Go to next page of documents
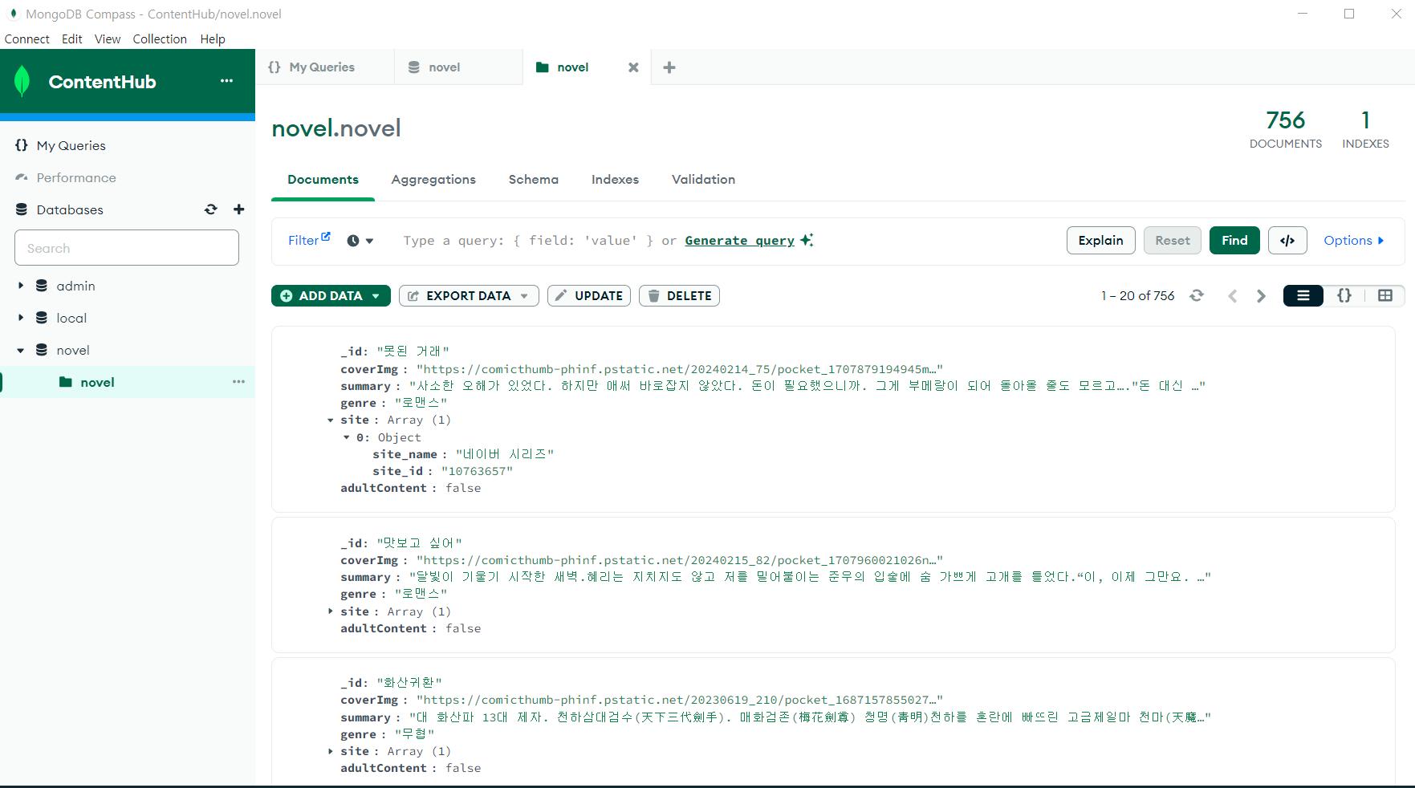 coord(1261,296)
